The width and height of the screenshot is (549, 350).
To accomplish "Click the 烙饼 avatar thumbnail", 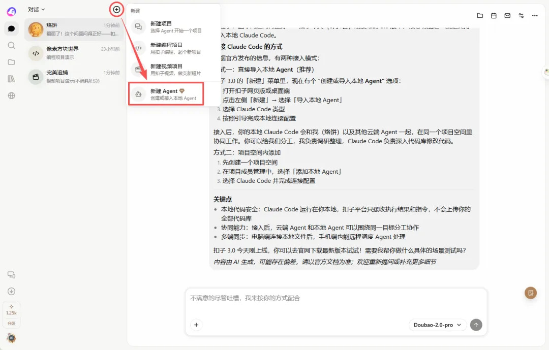I will pos(36,29).
